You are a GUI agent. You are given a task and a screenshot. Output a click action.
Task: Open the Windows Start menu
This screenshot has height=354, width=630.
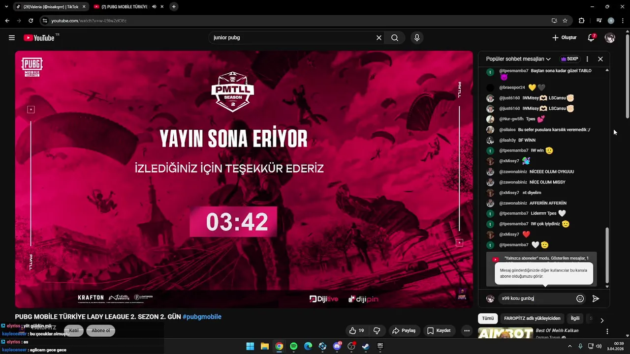[x=250, y=346]
